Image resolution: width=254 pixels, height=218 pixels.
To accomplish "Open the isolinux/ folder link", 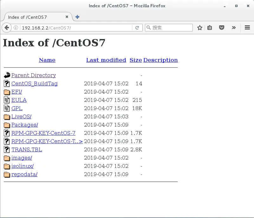I will coord(23,166).
